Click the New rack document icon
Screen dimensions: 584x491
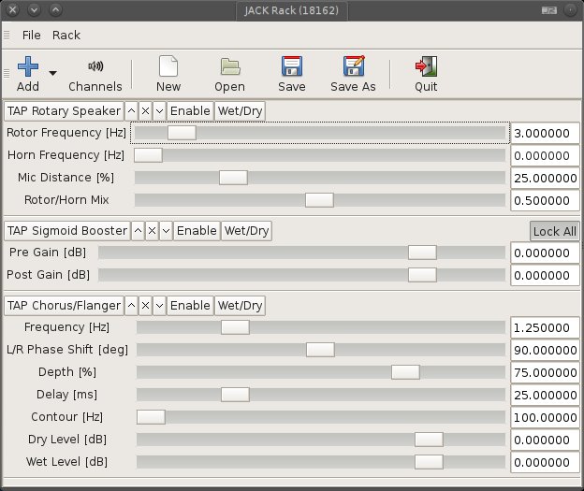pyautogui.click(x=168, y=67)
